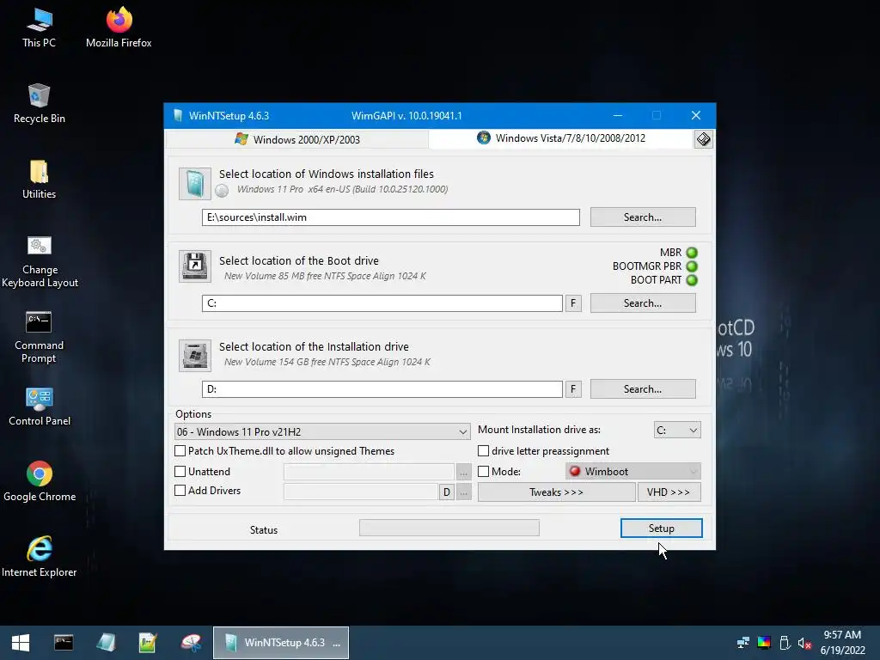Click the diamond icon beside the tabs

703,139
